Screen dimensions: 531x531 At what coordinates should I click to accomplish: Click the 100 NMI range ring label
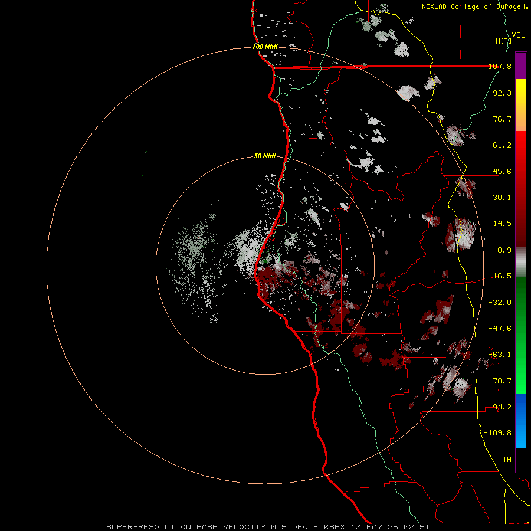pos(265,47)
